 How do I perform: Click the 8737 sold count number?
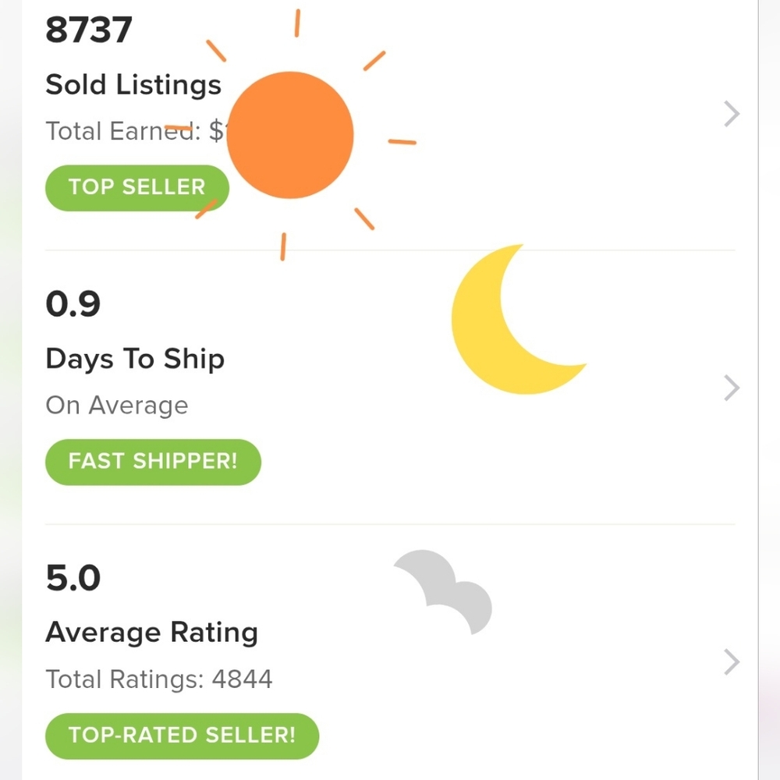pos(89,31)
